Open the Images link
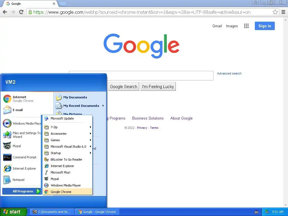The image size is (288, 216). [232, 26]
